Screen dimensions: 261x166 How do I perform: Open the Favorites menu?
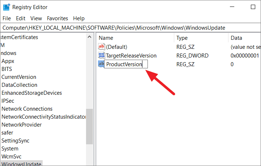[x=57, y=18]
